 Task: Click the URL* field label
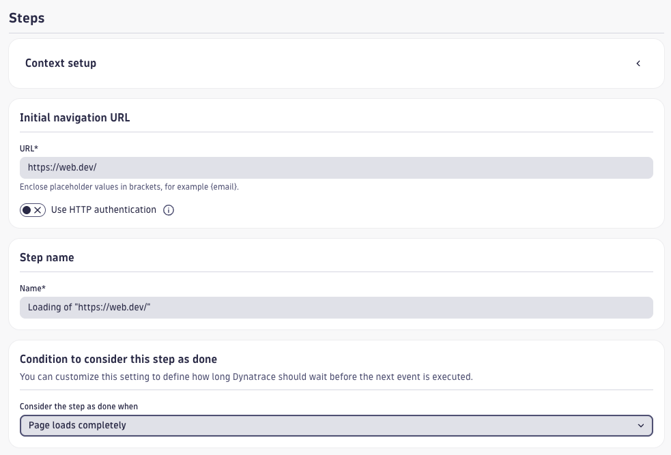tap(30, 148)
